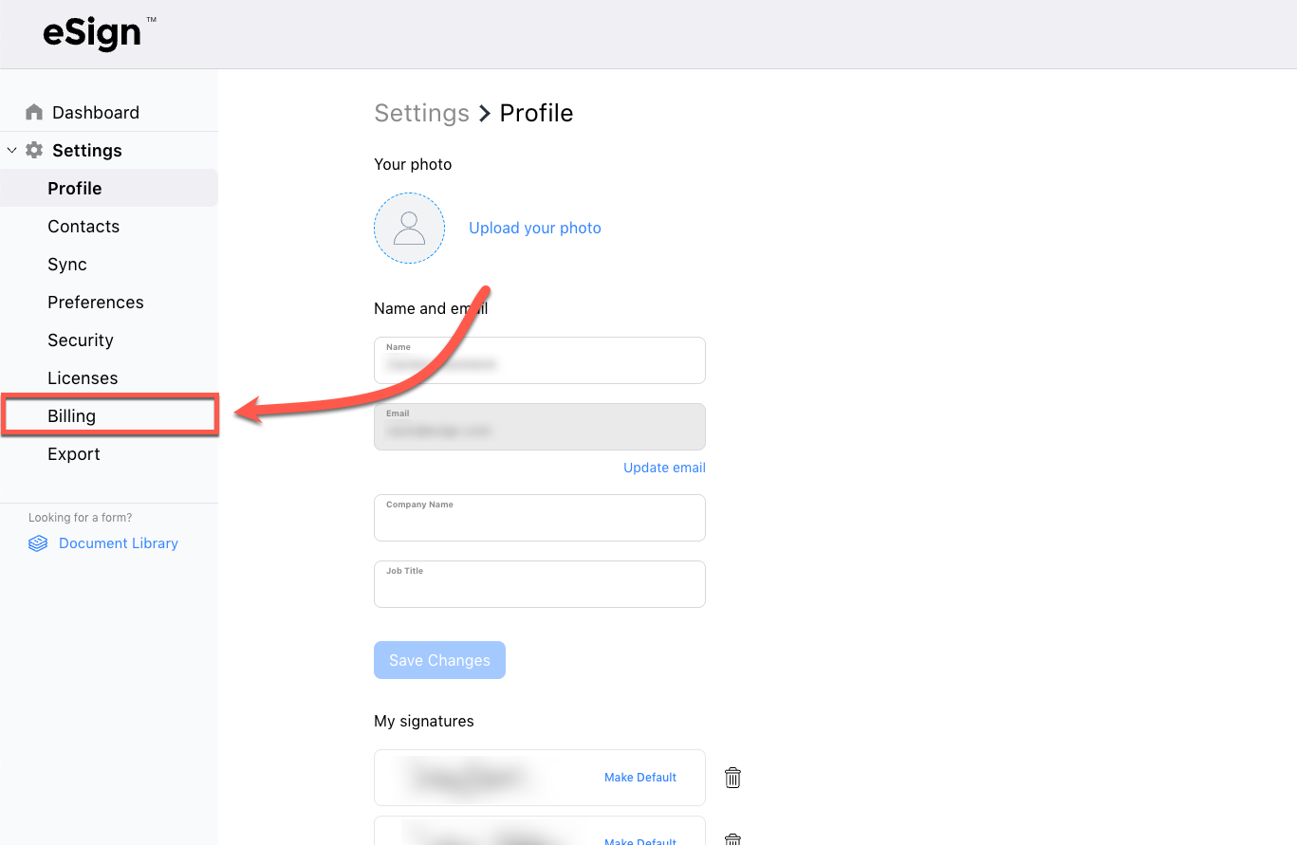Open the Sync settings
Image resolution: width=1297 pixels, height=845 pixels.
tap(67, 265)
